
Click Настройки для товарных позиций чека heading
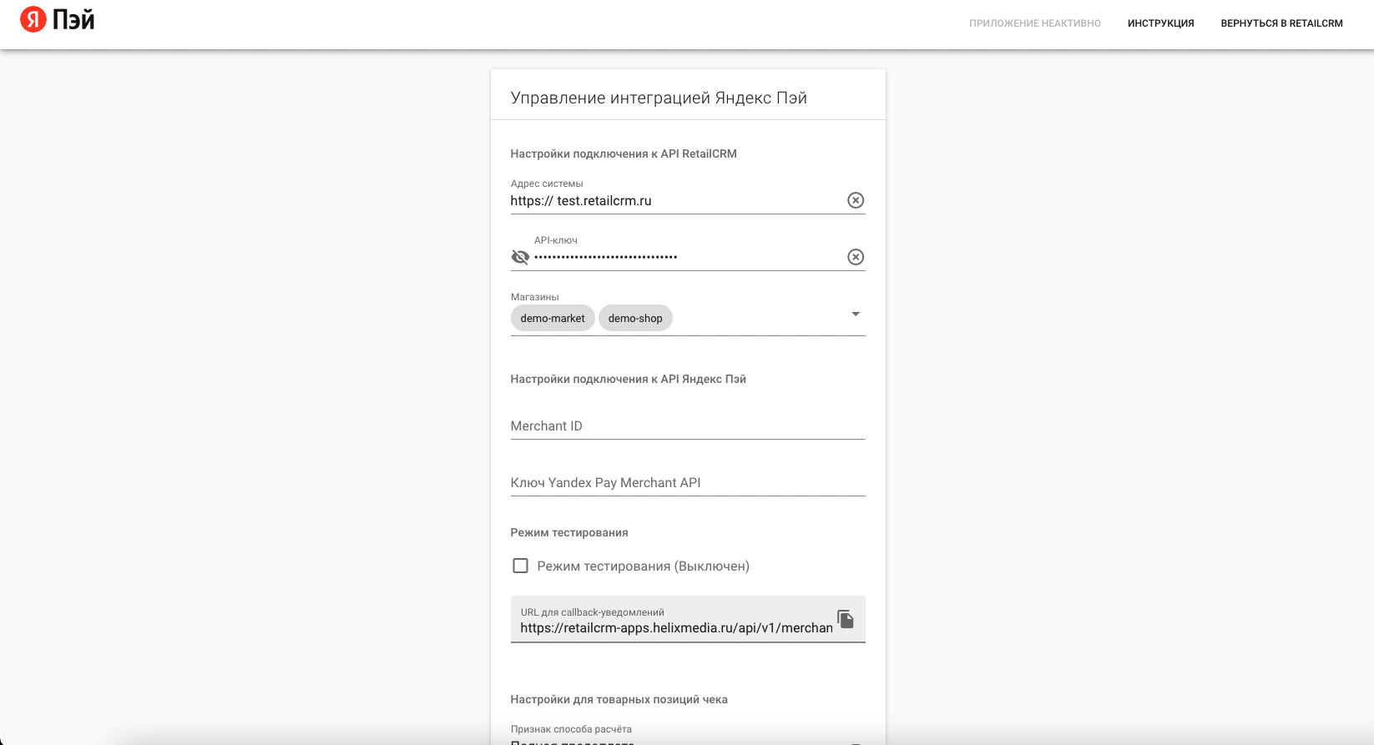pyautogui.click(x=619, y=699)
